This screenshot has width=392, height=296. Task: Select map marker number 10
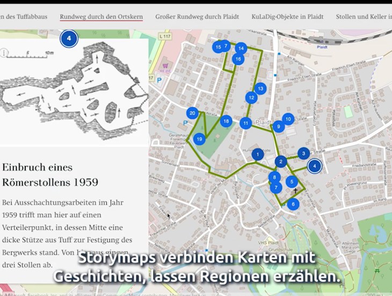click(288, 119)
